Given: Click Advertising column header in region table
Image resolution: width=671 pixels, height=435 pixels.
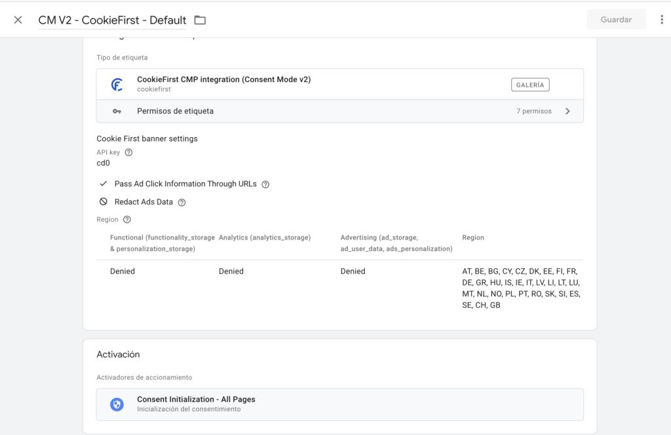Looking at the screenshot, I should [396, 243].
